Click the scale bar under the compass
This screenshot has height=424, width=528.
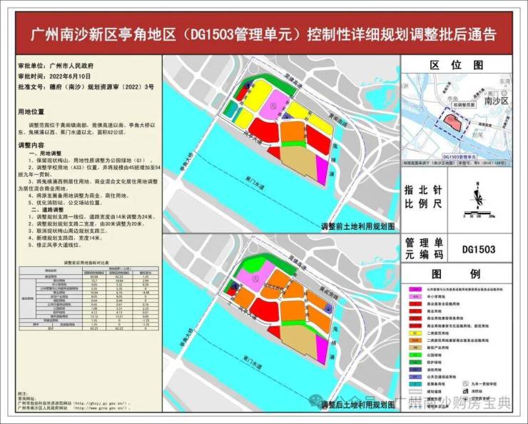pos(479,214)
